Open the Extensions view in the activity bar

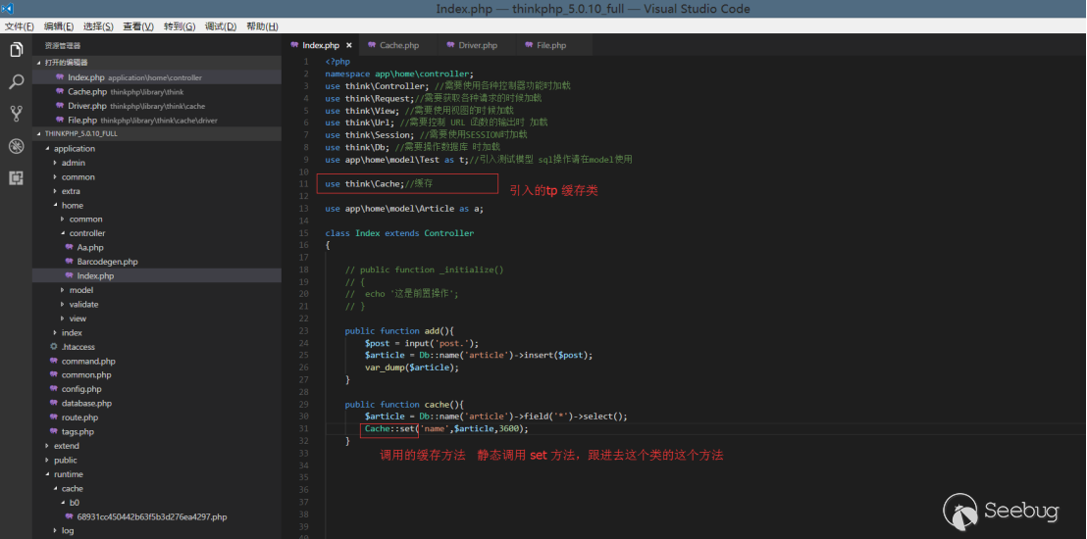point(16,178)
